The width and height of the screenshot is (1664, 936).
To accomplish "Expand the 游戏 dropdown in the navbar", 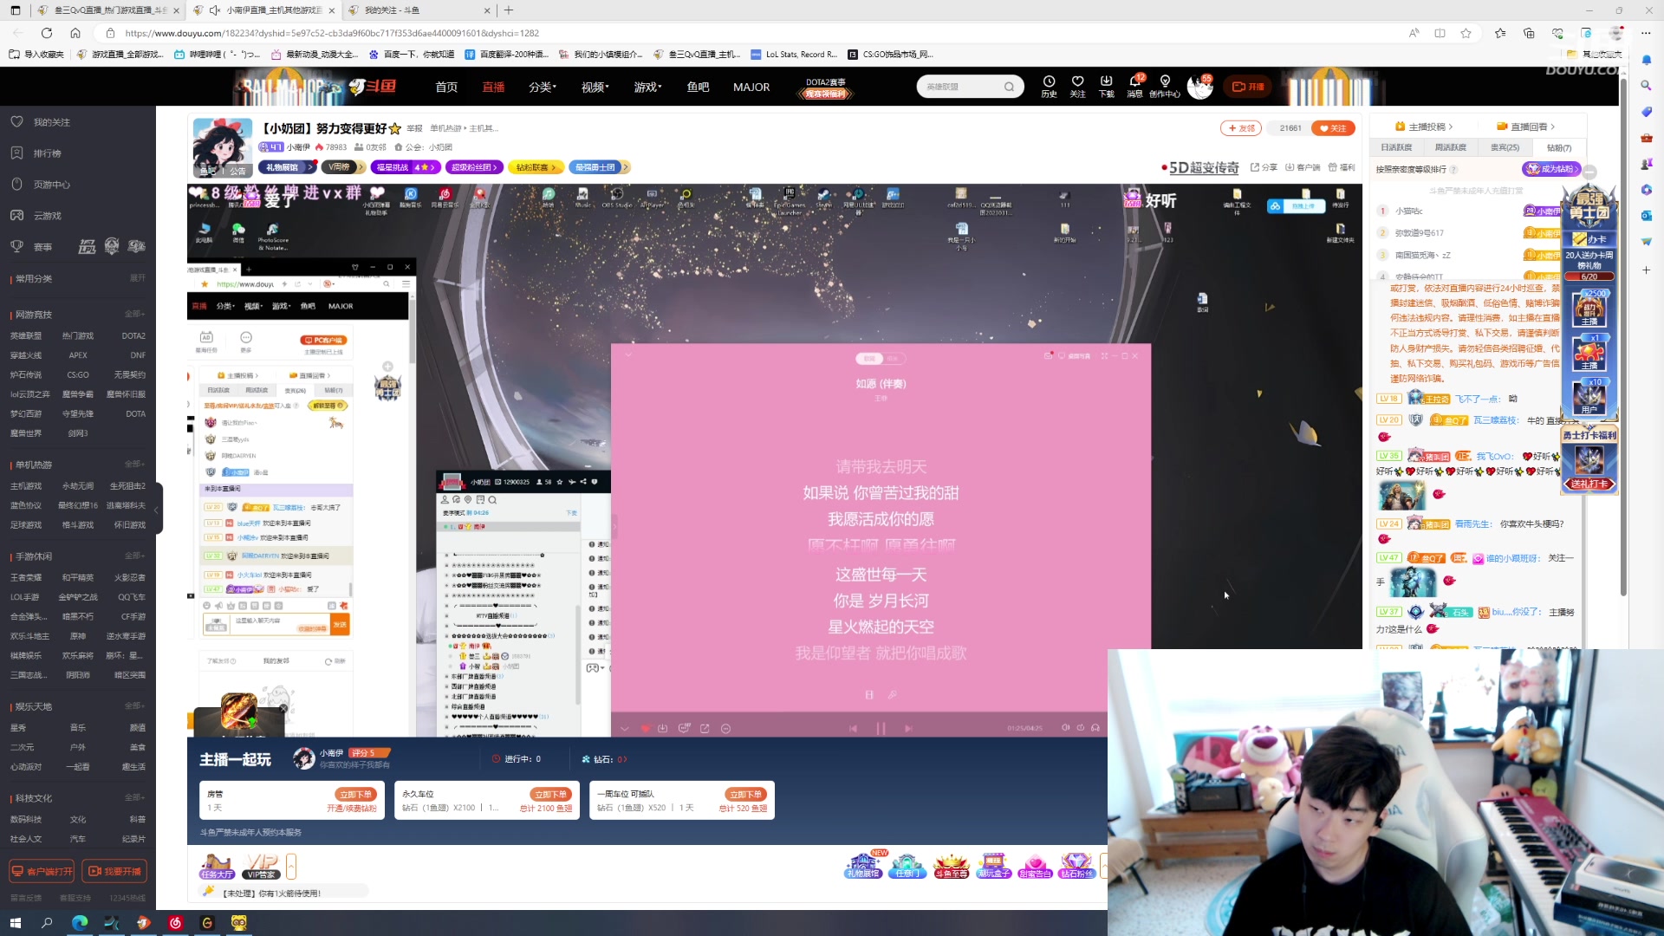I will [647, 87].
